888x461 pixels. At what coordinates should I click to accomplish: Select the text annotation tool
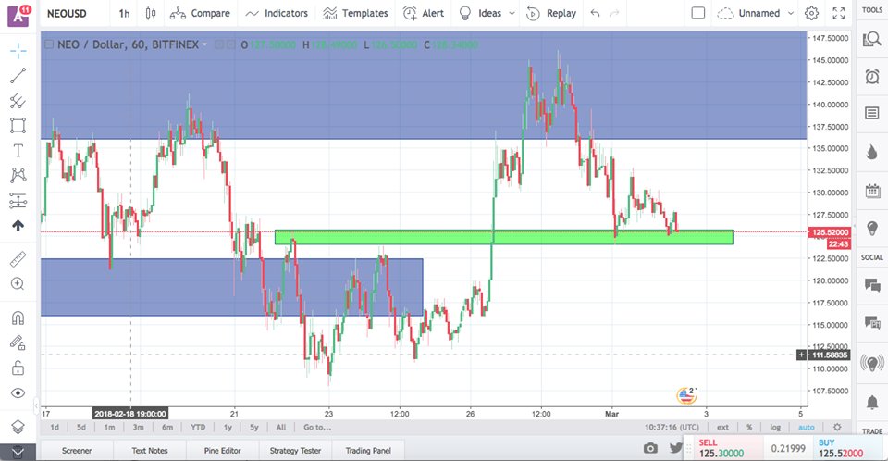coord(18,150)
